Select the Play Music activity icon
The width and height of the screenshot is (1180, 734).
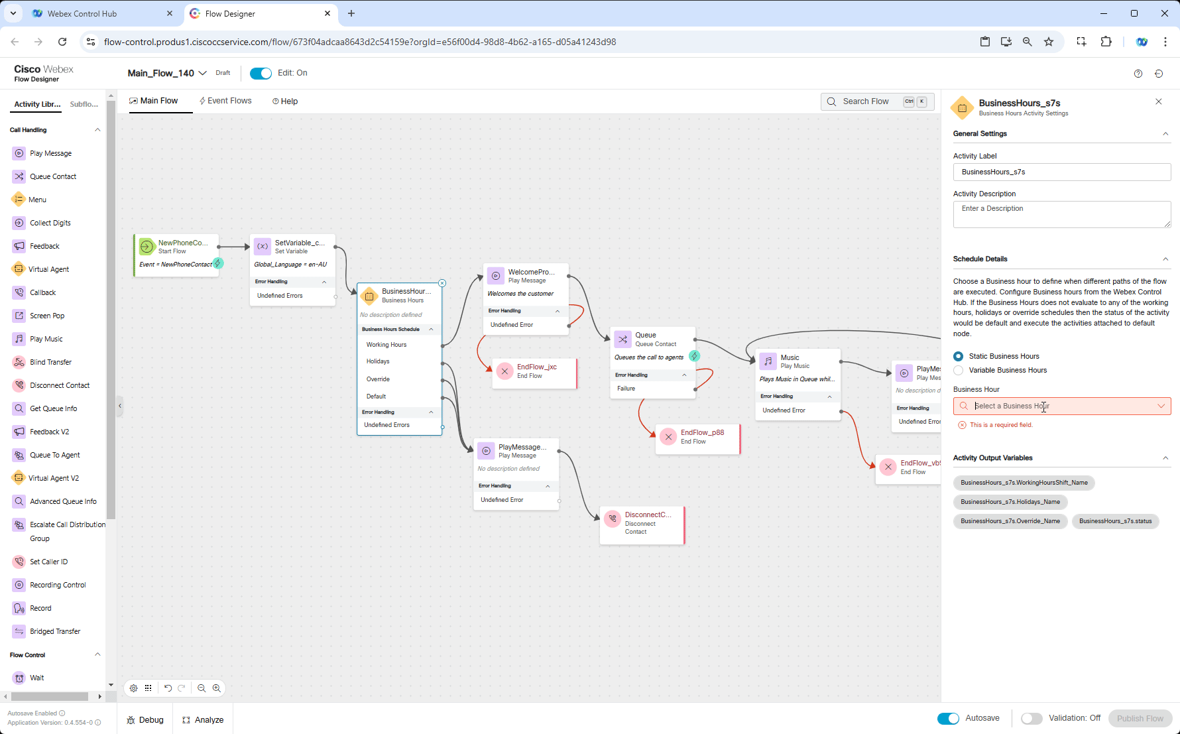tap(19, 339)
